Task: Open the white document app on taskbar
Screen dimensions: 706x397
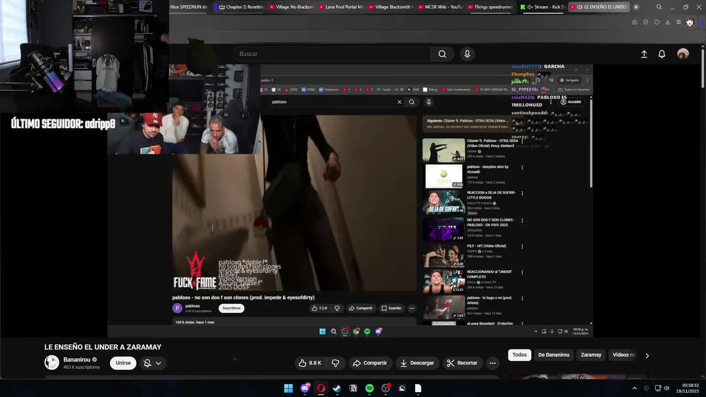Action: coord(418,388)
